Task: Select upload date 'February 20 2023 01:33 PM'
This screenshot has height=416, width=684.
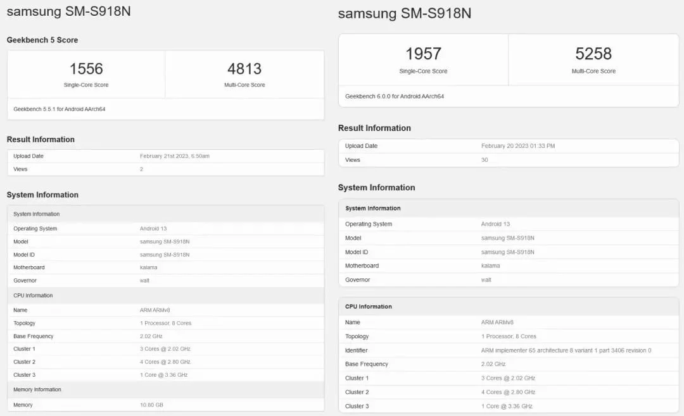Action: 518,146
